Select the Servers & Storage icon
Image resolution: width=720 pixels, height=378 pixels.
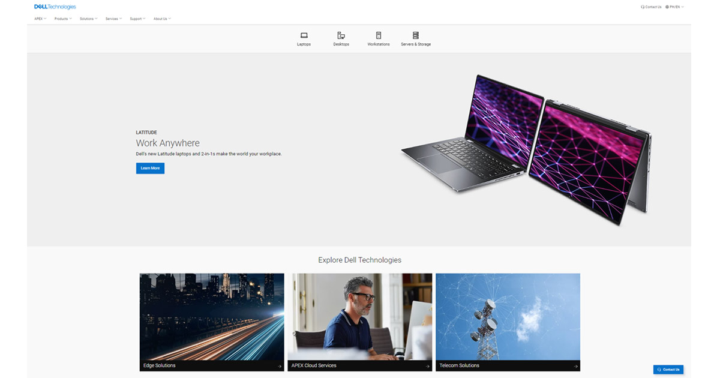click(x=416, y=35)
